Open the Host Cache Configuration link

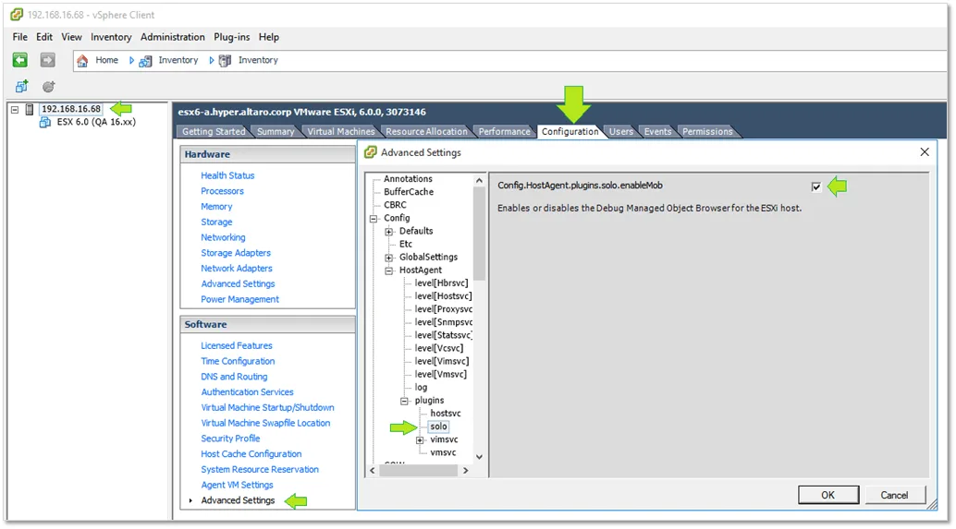coord(251,454)
